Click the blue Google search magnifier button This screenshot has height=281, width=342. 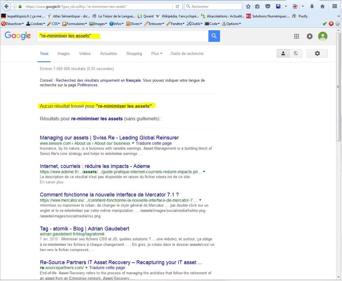pos(214,36)
